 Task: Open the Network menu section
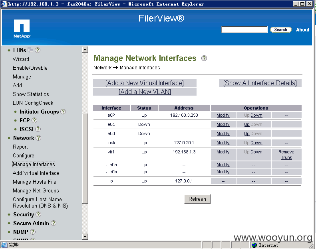pos(24,138)
